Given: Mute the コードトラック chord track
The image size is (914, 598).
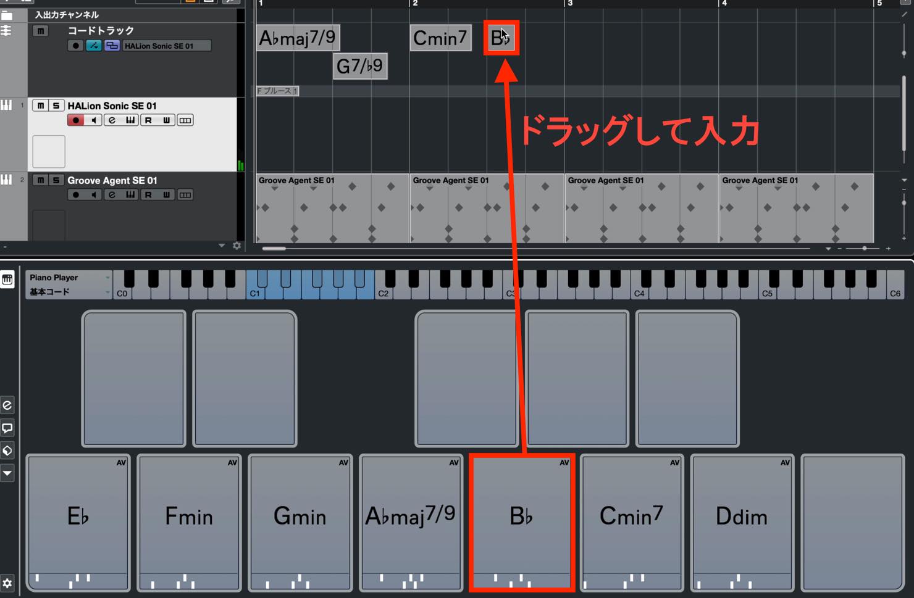Looking at the screenshot, I should [x=40, y=30].
